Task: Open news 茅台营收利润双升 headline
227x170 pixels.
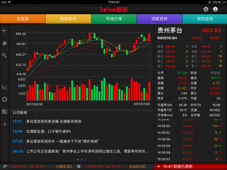Action: click(63, 141)
